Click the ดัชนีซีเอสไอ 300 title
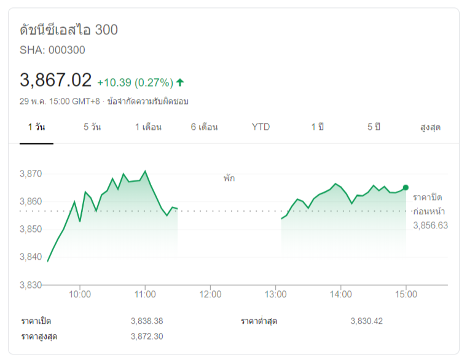Image resolution: width=467 pixels, height=360 pixels. pos(69,30)
